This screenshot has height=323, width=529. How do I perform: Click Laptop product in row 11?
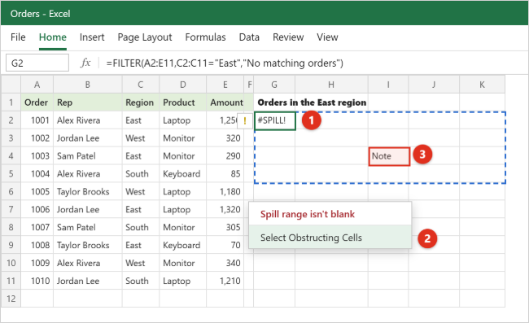(x=183, y=281)
